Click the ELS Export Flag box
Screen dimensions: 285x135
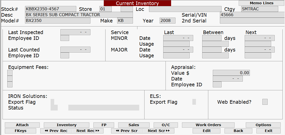click(194, 102)
